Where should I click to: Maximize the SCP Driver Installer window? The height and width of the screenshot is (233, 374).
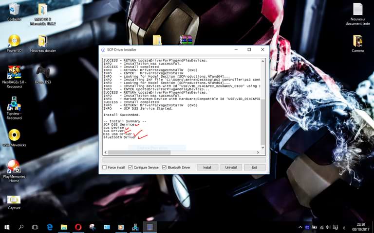[249, 50]
